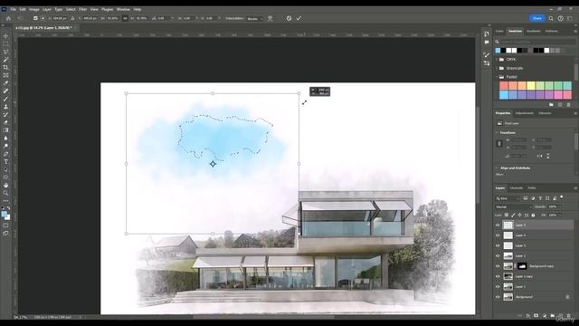Pick the yellow pastel swatch

[x=531, y=86]
